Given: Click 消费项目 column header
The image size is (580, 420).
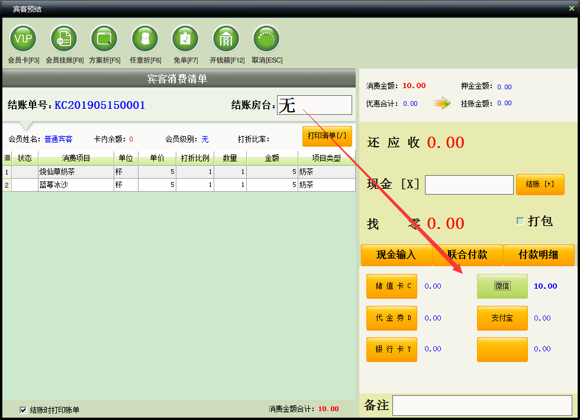Looking at the screenshot, I should coord(76,159).
